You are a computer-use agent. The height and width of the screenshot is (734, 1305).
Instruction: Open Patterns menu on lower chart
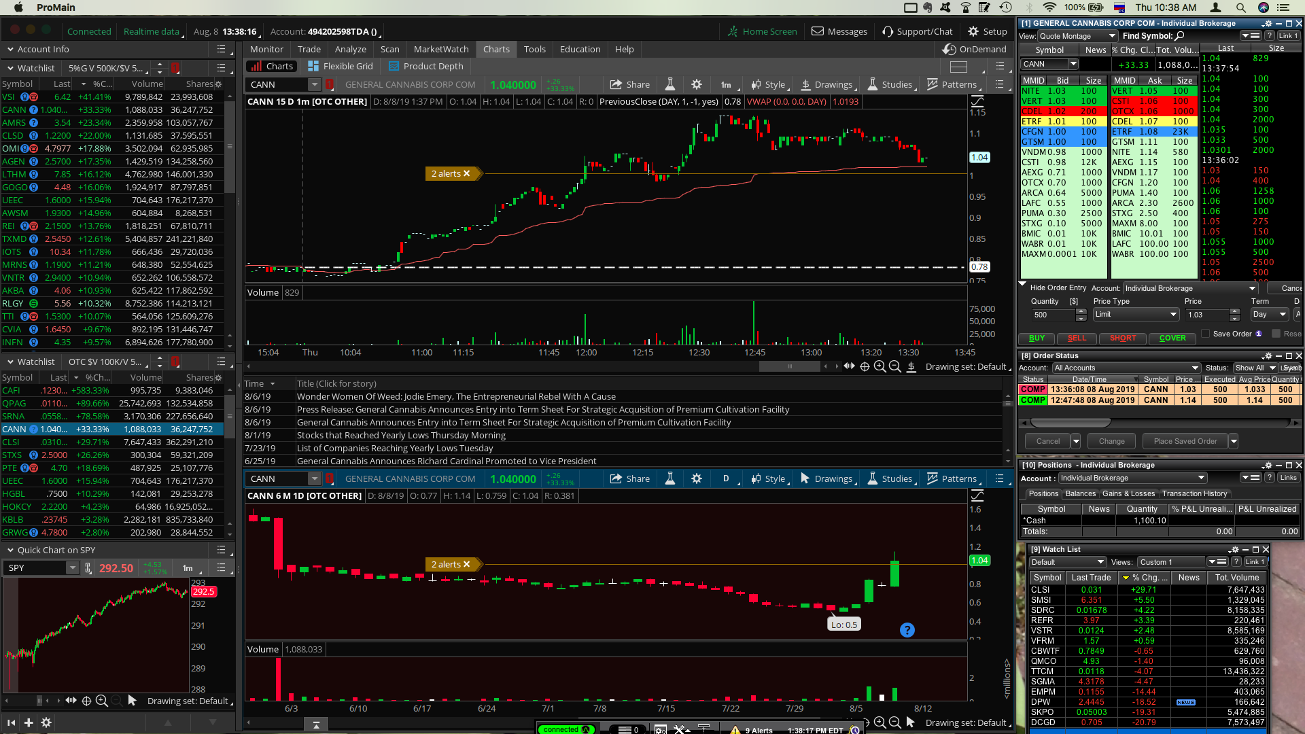[x=952, y=479]
